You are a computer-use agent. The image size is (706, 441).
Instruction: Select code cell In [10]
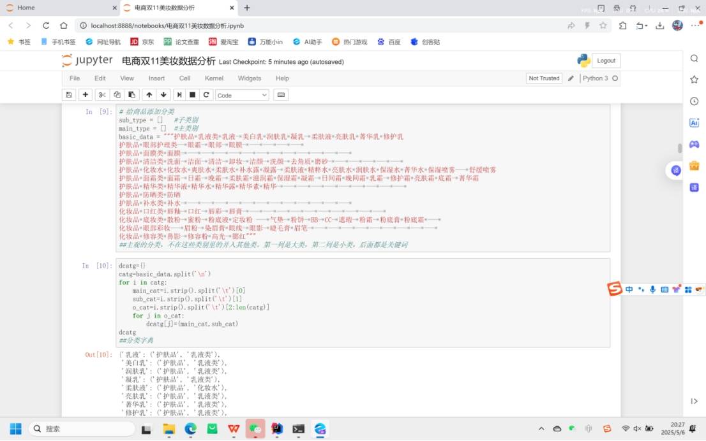(x=363, y=303)
